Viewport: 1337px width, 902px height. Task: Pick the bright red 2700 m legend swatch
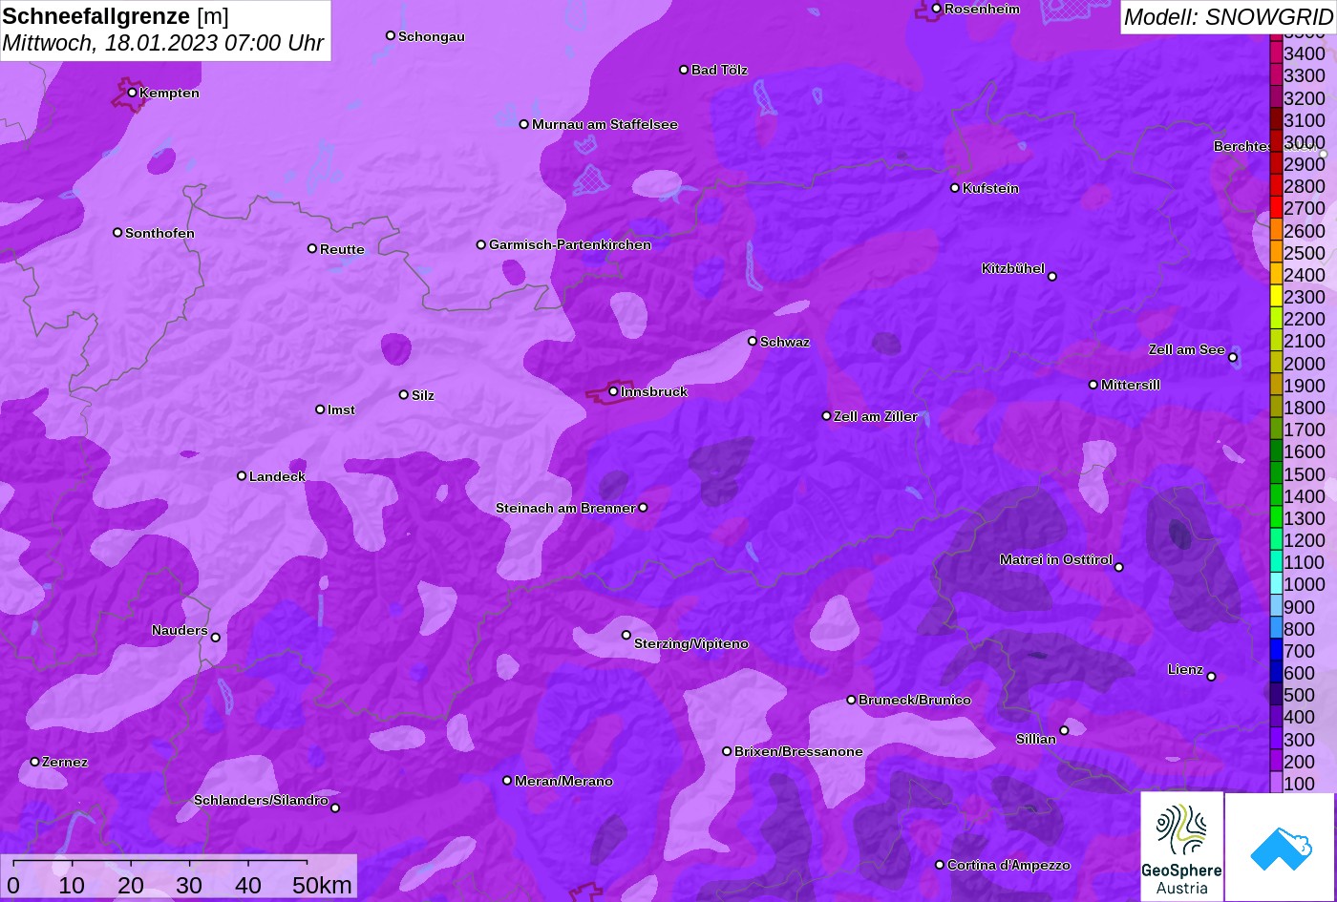coord(1276,208)
